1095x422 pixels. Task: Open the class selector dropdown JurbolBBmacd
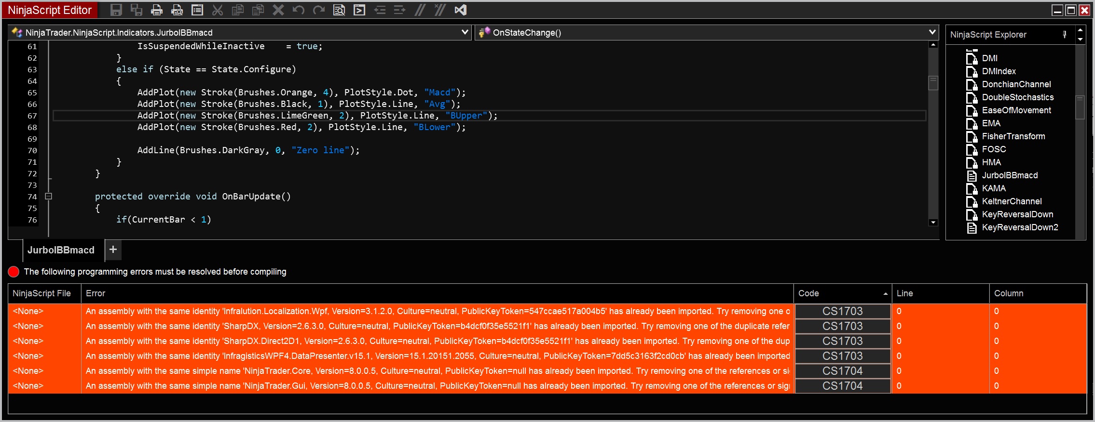(240, 32)
